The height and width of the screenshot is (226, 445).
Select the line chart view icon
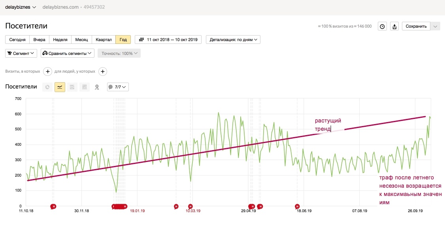coord(60,87)
